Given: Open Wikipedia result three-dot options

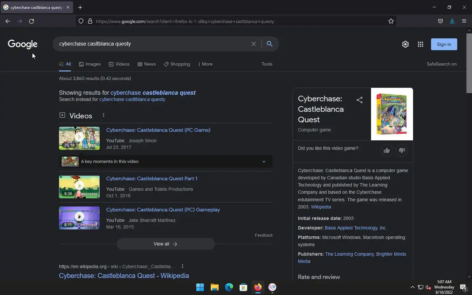Looking at the screenshot, I should (x=183, y=266).
